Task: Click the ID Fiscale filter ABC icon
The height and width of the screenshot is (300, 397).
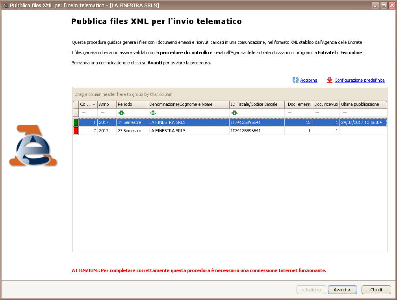Action: point(234,113)
